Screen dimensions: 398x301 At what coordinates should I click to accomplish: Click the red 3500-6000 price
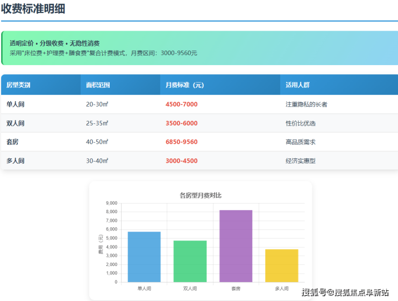point(181,123)
